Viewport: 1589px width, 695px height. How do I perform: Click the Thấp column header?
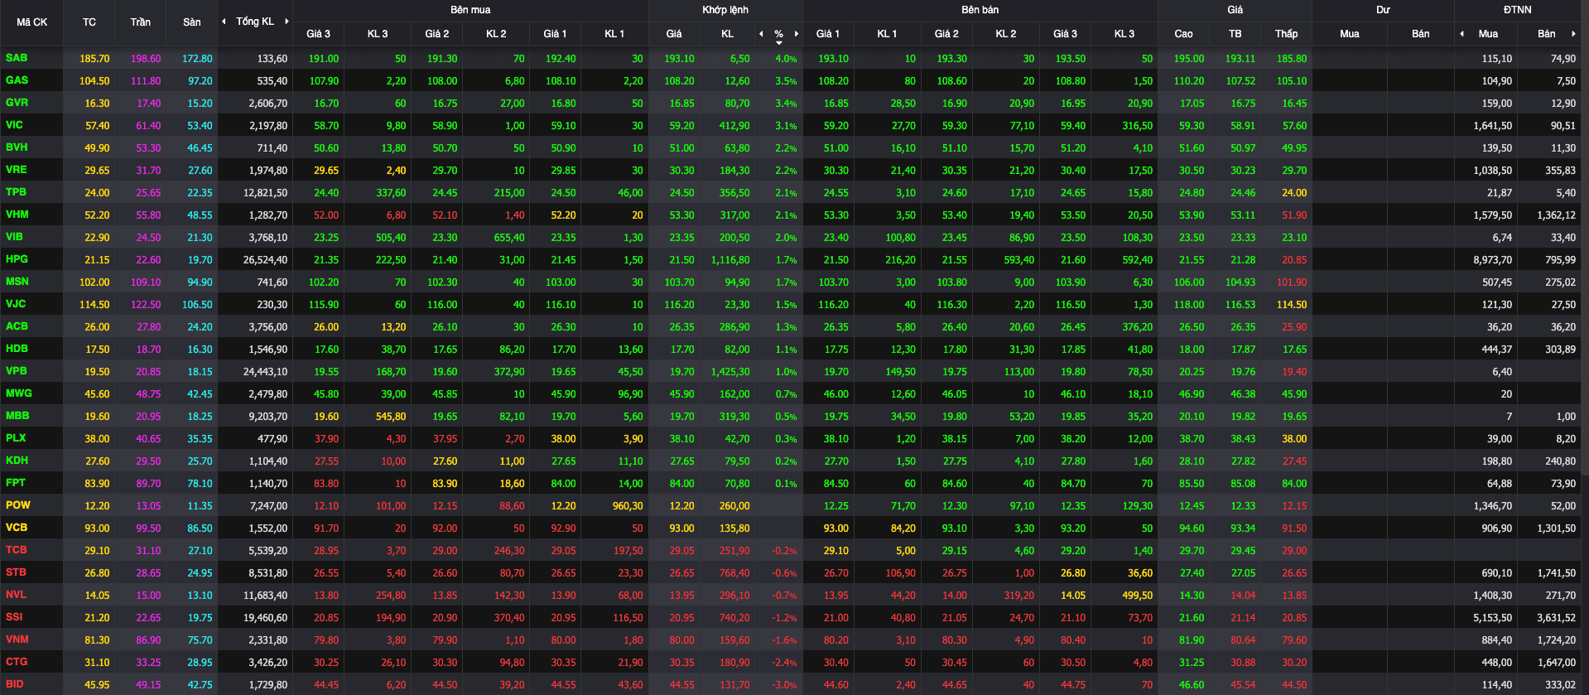point(1286,34)
